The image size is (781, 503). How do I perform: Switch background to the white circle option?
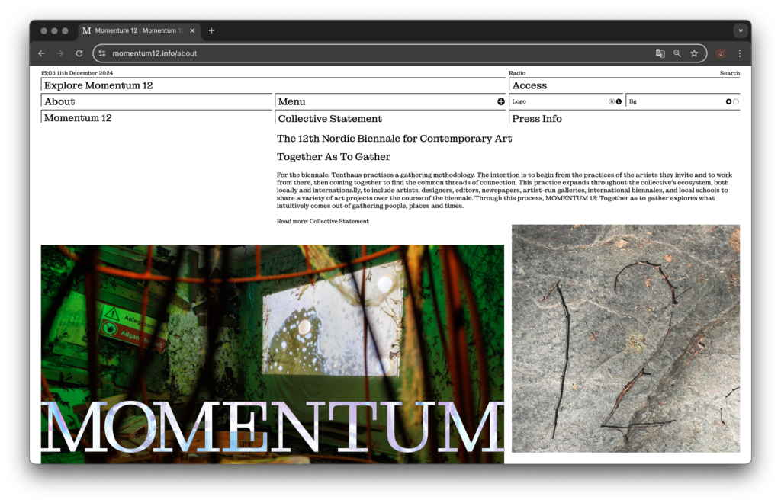point(736,101)
